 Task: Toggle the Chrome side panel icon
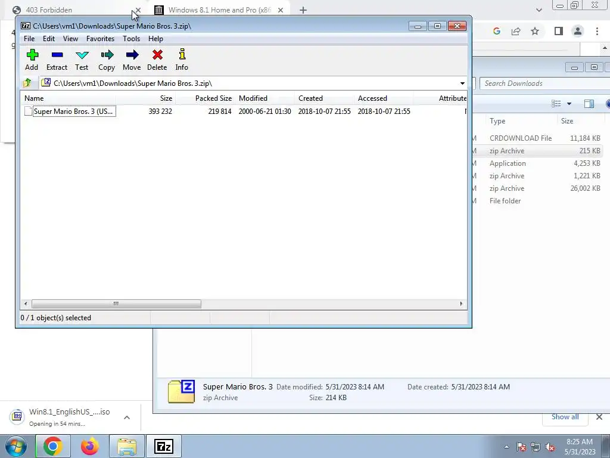point(559,31)
